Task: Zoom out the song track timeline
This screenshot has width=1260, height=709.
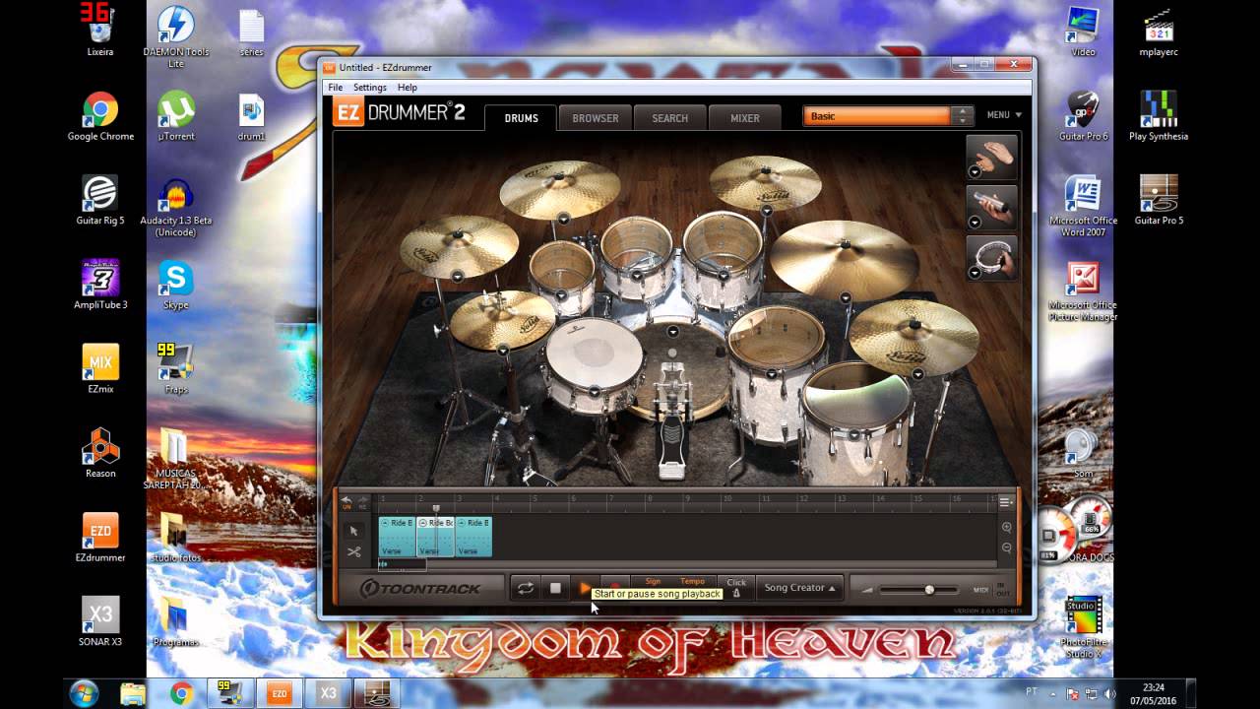Action: pyautogui.click(x=1006, y=548)
